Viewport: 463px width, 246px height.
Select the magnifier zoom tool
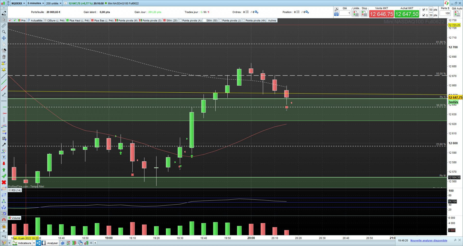point(4,32)
